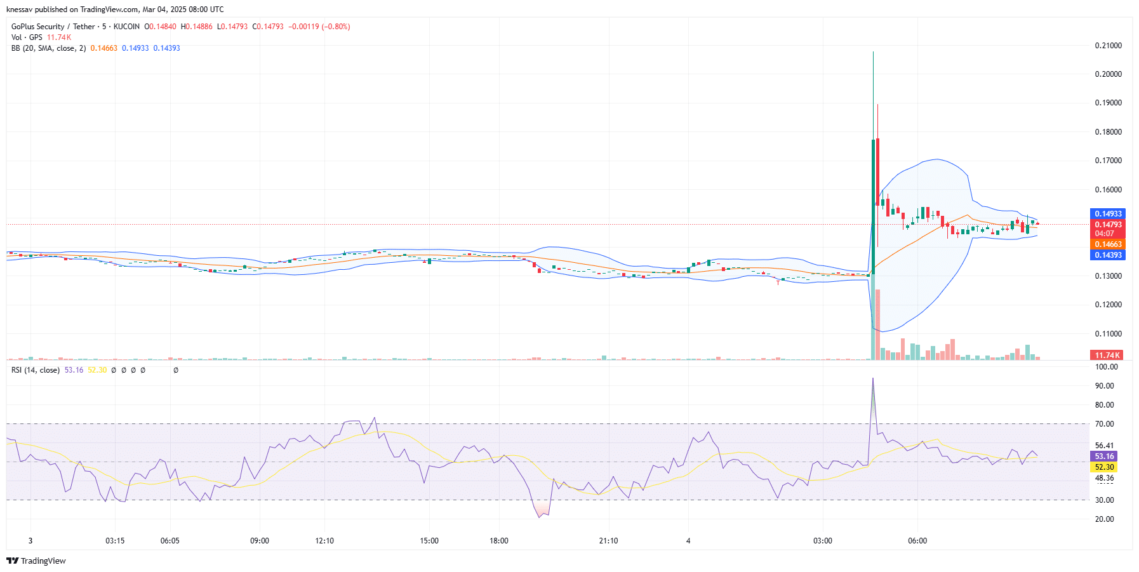Click the 100.00 RSI axis label
Image resolution: width=1139 pixels, height=572 pixels.
(x=1107, y=367)
